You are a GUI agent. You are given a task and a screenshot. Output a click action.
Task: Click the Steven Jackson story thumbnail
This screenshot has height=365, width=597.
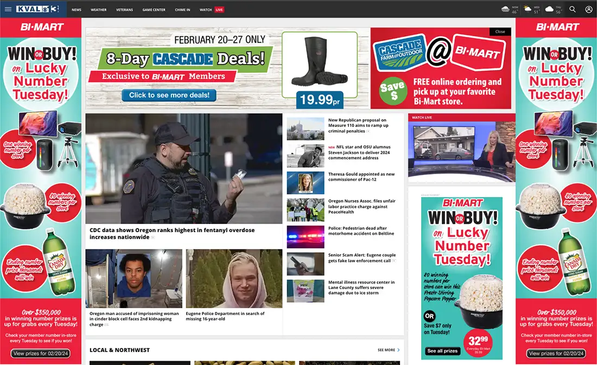click(x=306, y=156)
